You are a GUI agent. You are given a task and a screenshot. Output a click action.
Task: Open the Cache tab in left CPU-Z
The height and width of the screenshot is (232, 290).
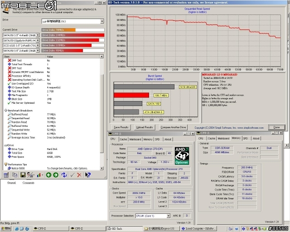123,139
